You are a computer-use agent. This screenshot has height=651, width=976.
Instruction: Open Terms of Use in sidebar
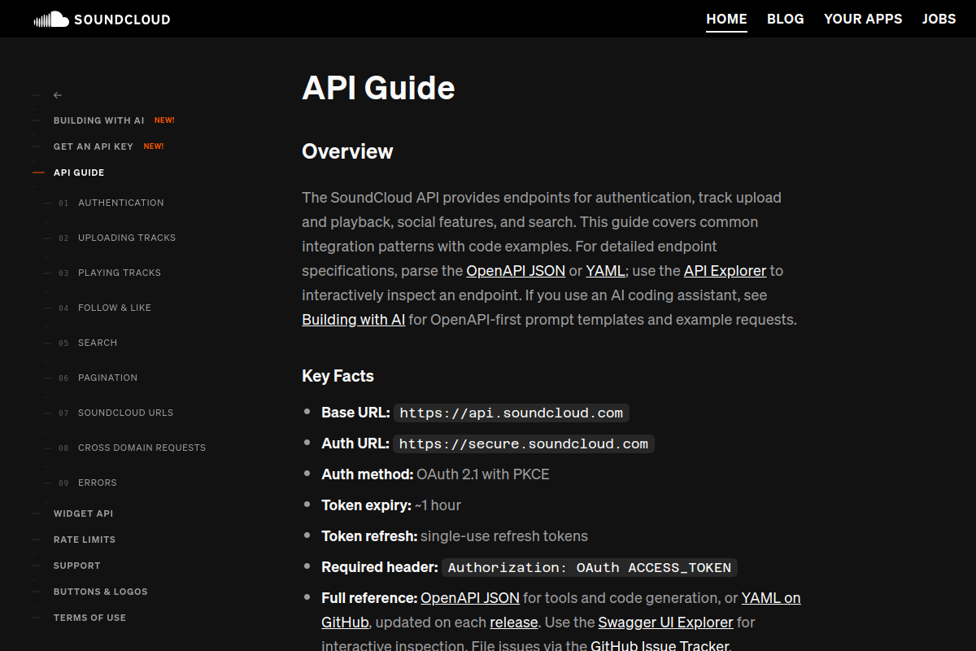[x=89, y=618]
